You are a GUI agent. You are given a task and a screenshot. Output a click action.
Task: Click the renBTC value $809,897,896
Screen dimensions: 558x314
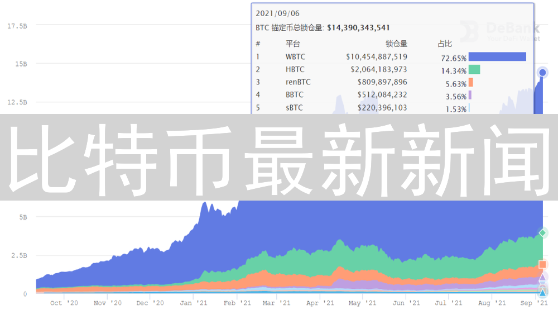(x=382, y=82)
